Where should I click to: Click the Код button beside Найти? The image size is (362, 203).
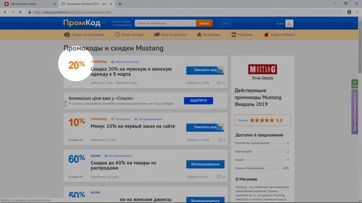(226, 23)
